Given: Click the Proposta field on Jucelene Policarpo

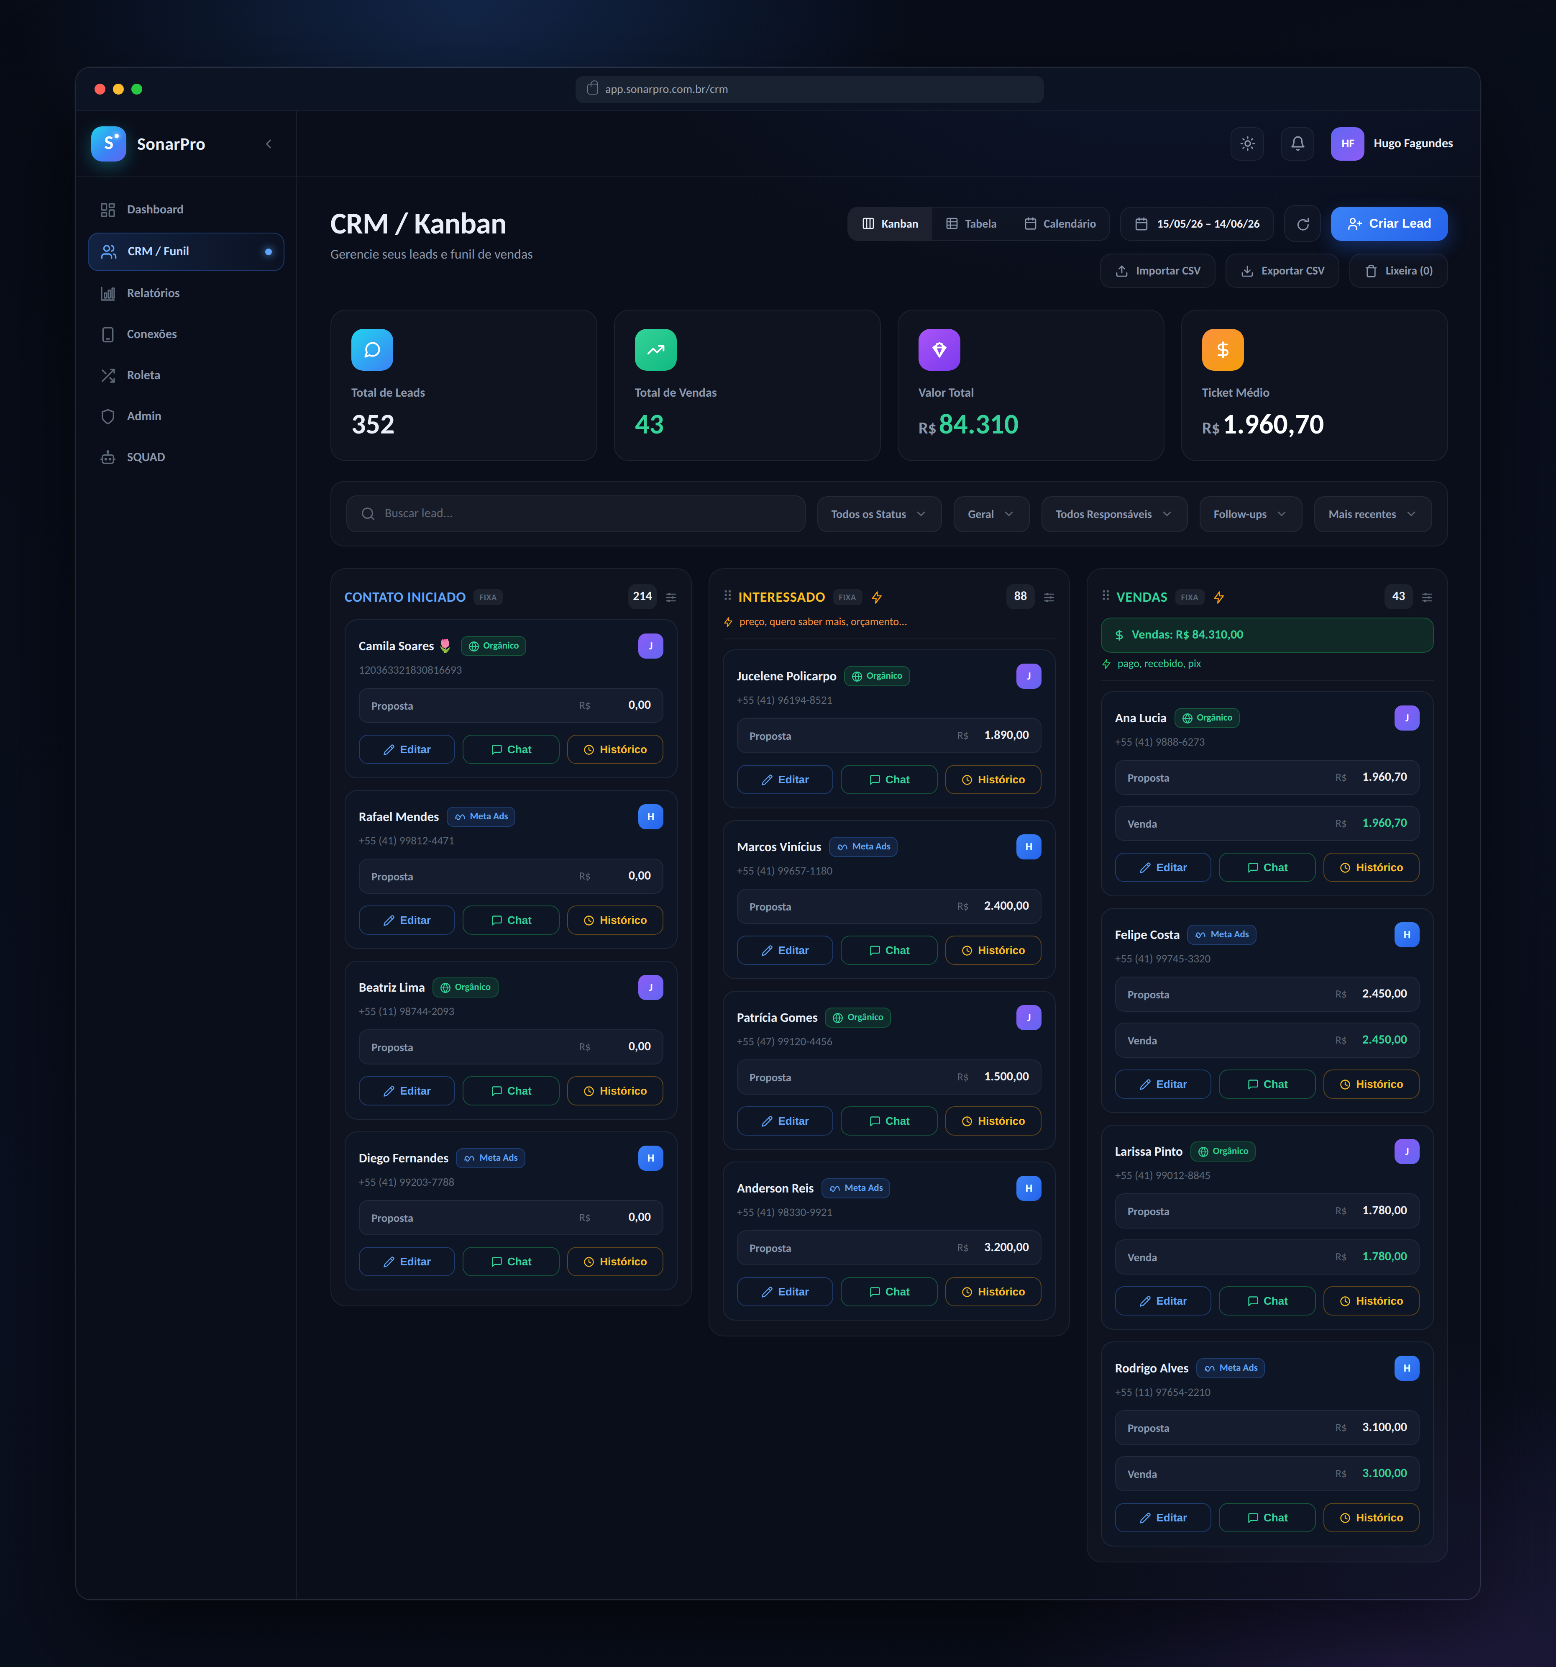Looking at the screenshot, I should pos(889,736).
